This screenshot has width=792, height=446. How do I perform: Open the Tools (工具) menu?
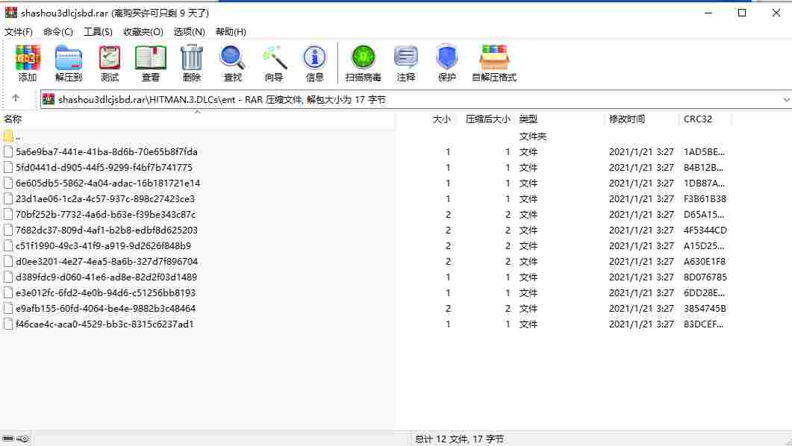98,32
